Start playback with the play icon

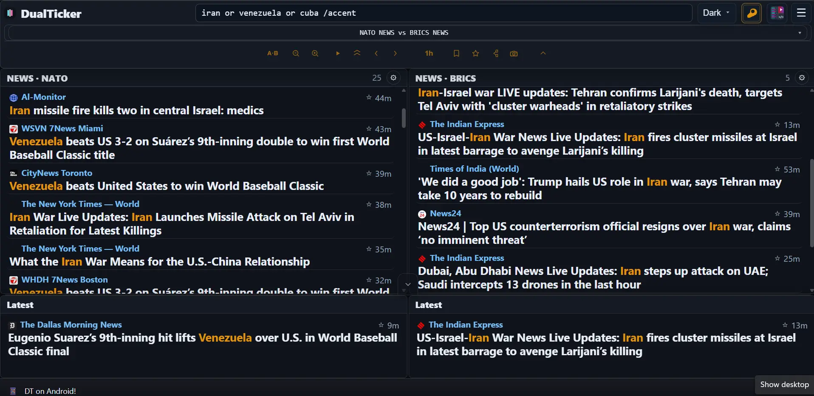coord(338,54)
